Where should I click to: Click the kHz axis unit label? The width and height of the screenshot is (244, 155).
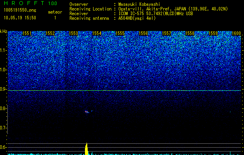click(x=3, y=31)
